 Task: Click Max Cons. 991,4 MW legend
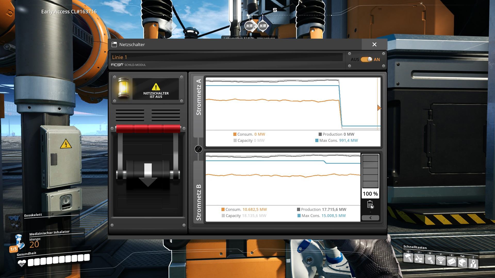(x=336, y=140)
